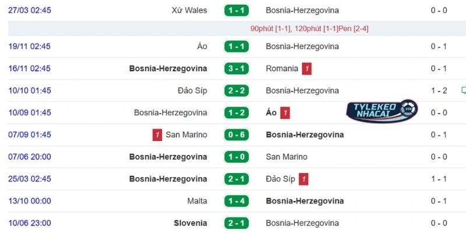Image resolution: width=466 pixels, height=233 pixels.
Task: Click the red card icon in the 10/09 row
Action: click(x=285, y=113)
